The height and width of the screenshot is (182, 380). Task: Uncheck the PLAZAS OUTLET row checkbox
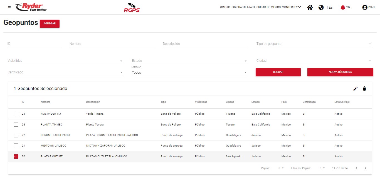click(x=16, y=157)
